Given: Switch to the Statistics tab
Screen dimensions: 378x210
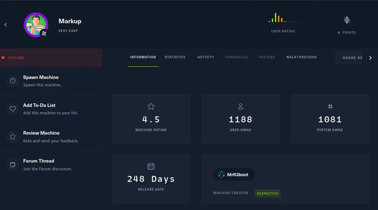Looking at the screenshot, I should 175,57.
